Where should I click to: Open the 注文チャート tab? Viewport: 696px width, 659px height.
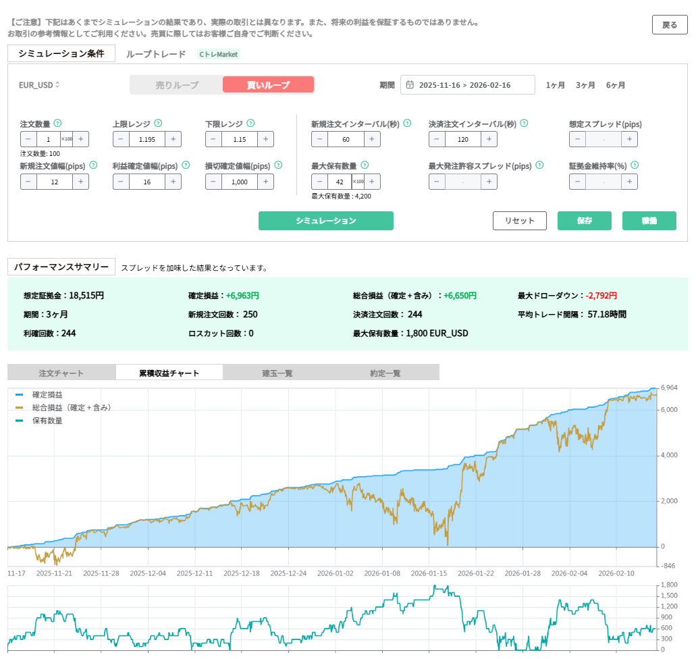(x=61, y=373)
